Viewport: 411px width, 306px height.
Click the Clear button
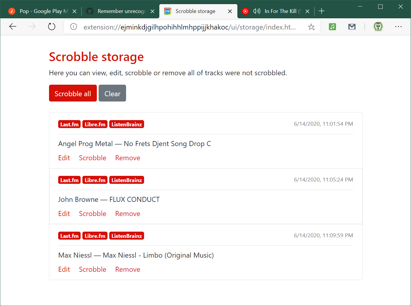(112, 93)
